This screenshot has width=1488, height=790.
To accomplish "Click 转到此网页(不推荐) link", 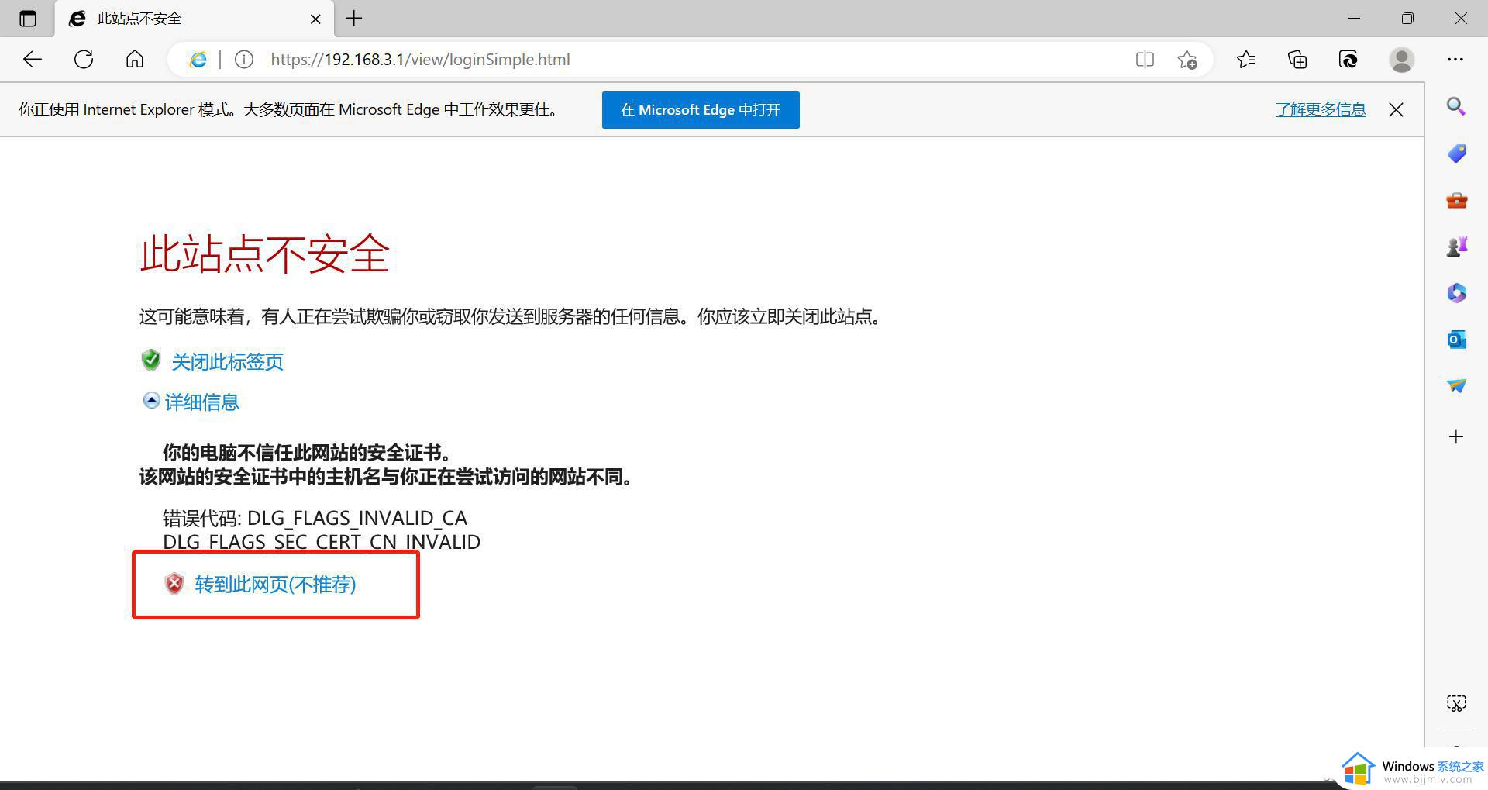I will (x=275, y=585).
